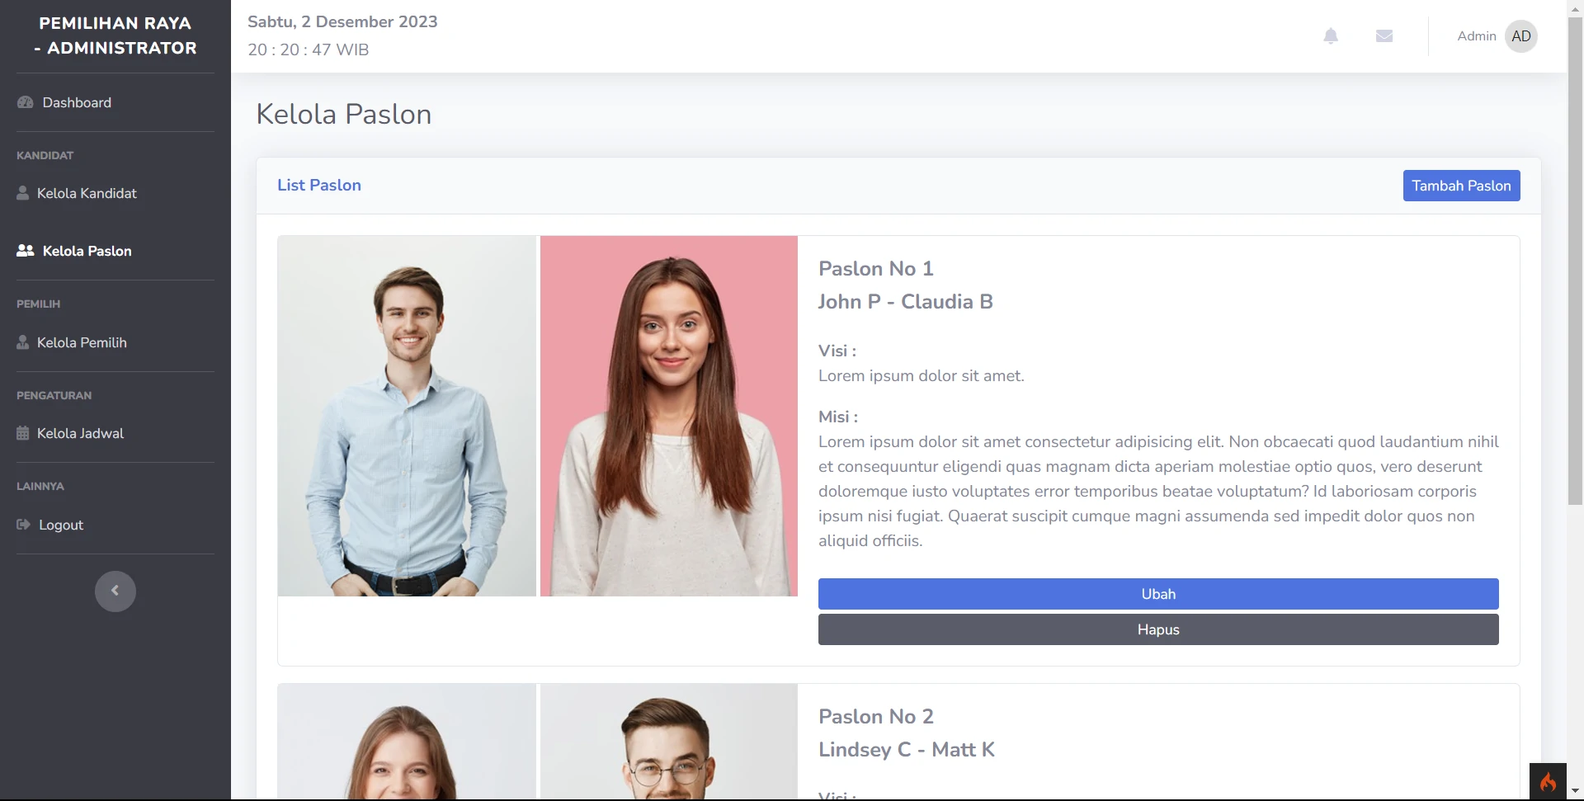The width and height of the screenshot is (1584, 801).
Task: Collapse the sidebar with the arrow button
Action: point(115,591)
